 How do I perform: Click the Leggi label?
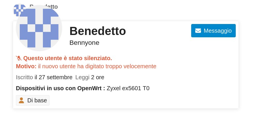[x=82, y=77]
